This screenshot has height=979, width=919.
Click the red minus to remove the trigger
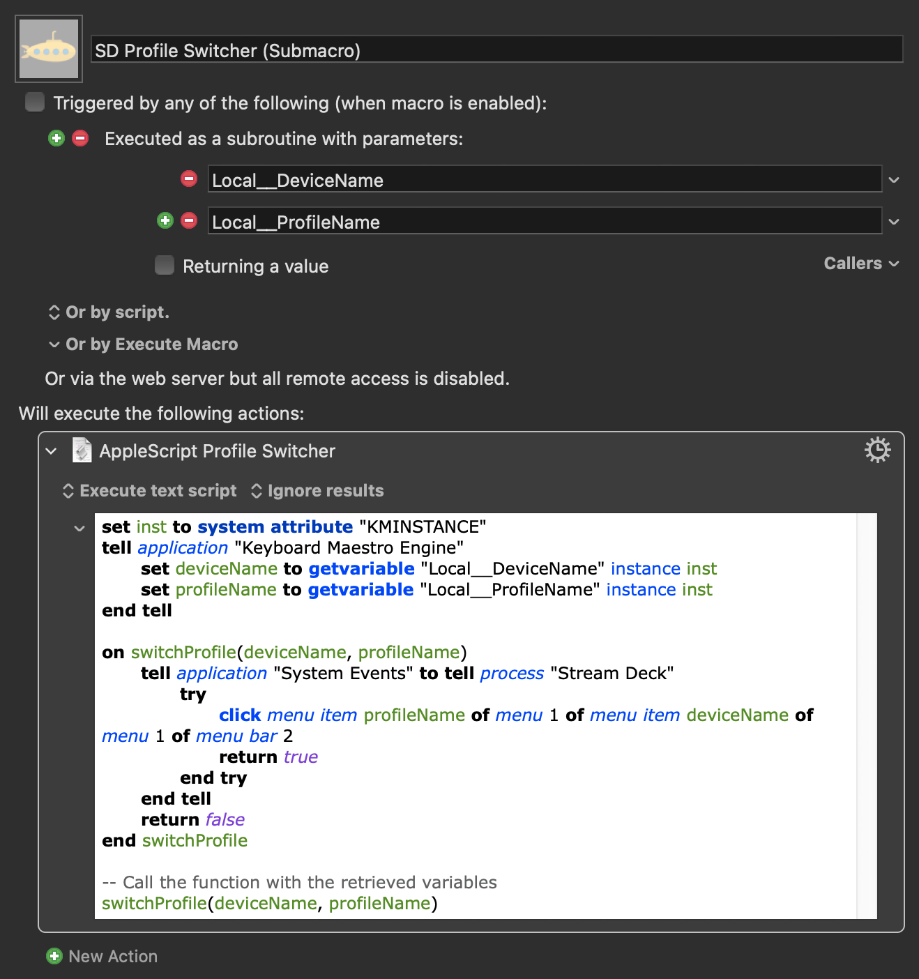[81, 138]
